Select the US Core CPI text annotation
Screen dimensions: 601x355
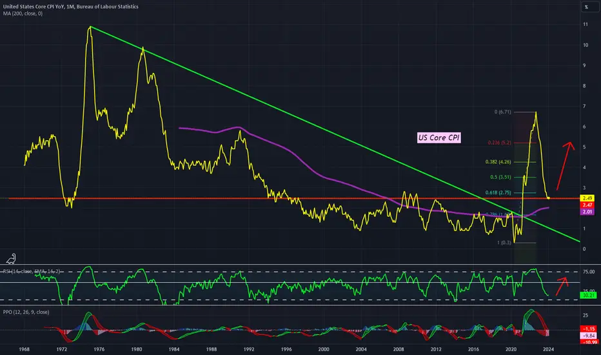tap(439, 137)
